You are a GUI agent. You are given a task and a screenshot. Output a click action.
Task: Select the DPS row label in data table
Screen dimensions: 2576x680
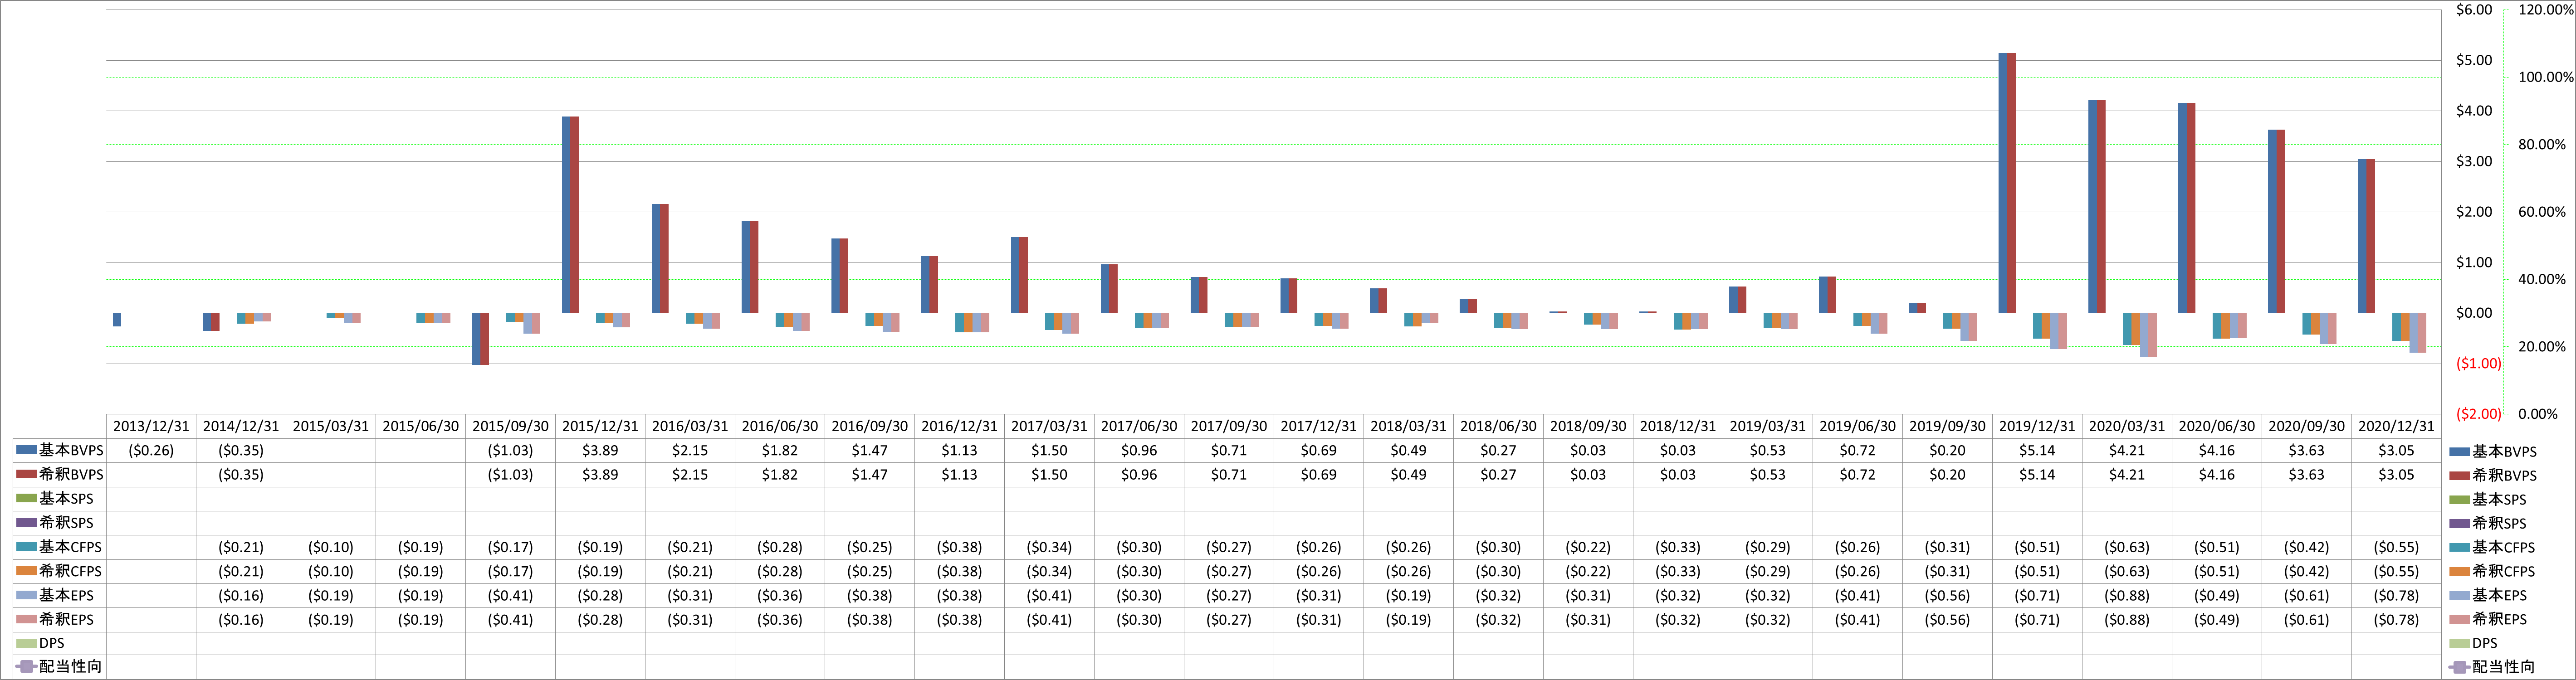52,643
